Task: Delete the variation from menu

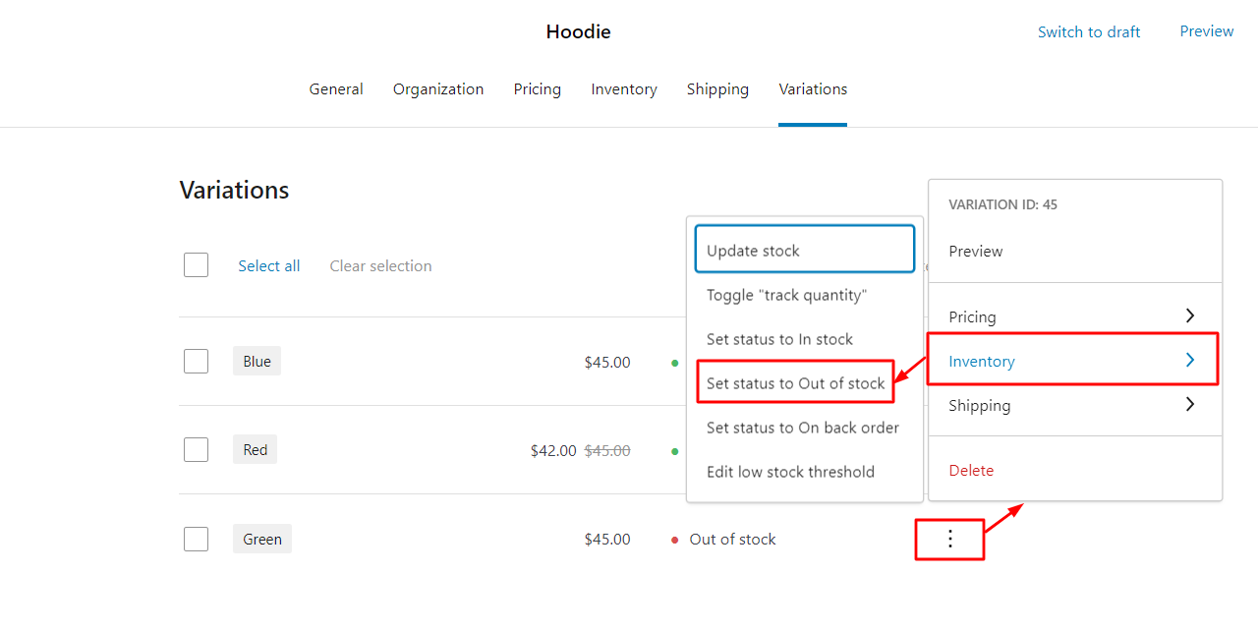Action: point(971,470)
